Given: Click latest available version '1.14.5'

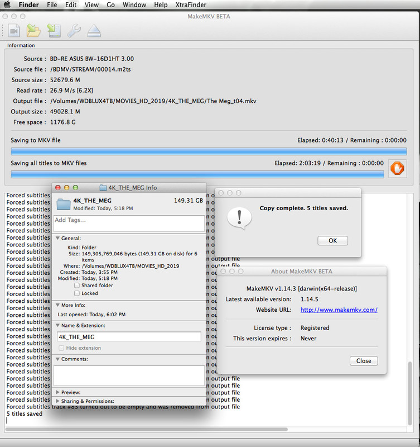Looking at the screenshot, I should pyautogui.click(x=310, y=299).
